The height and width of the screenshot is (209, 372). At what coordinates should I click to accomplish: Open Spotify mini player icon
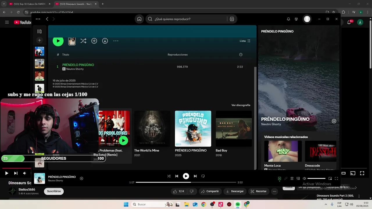coord(330,179)
